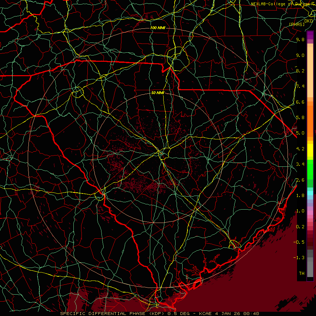316x316 pixels.
Task: Click the 8.2 value on the color scale
Action: [300, 71]
